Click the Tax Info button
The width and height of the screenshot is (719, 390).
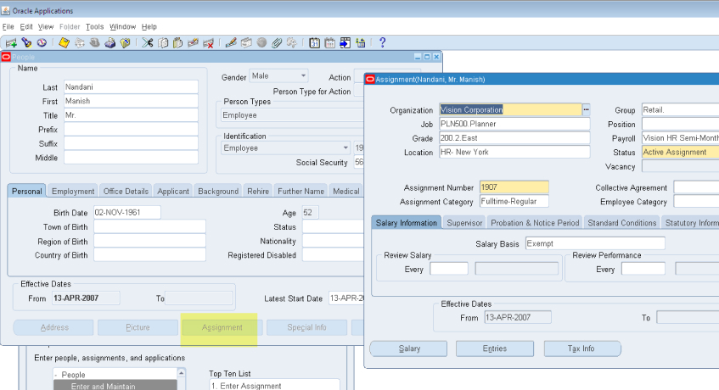coord(581,348)
